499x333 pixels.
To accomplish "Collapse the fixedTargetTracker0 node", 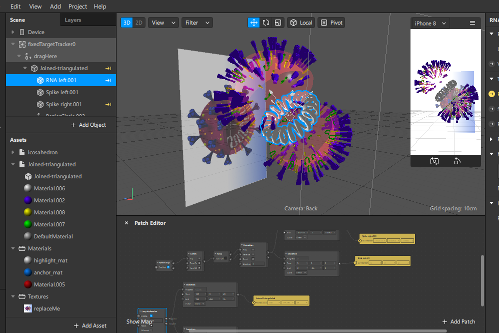I will pyautogui.click(x=12, y=44).
